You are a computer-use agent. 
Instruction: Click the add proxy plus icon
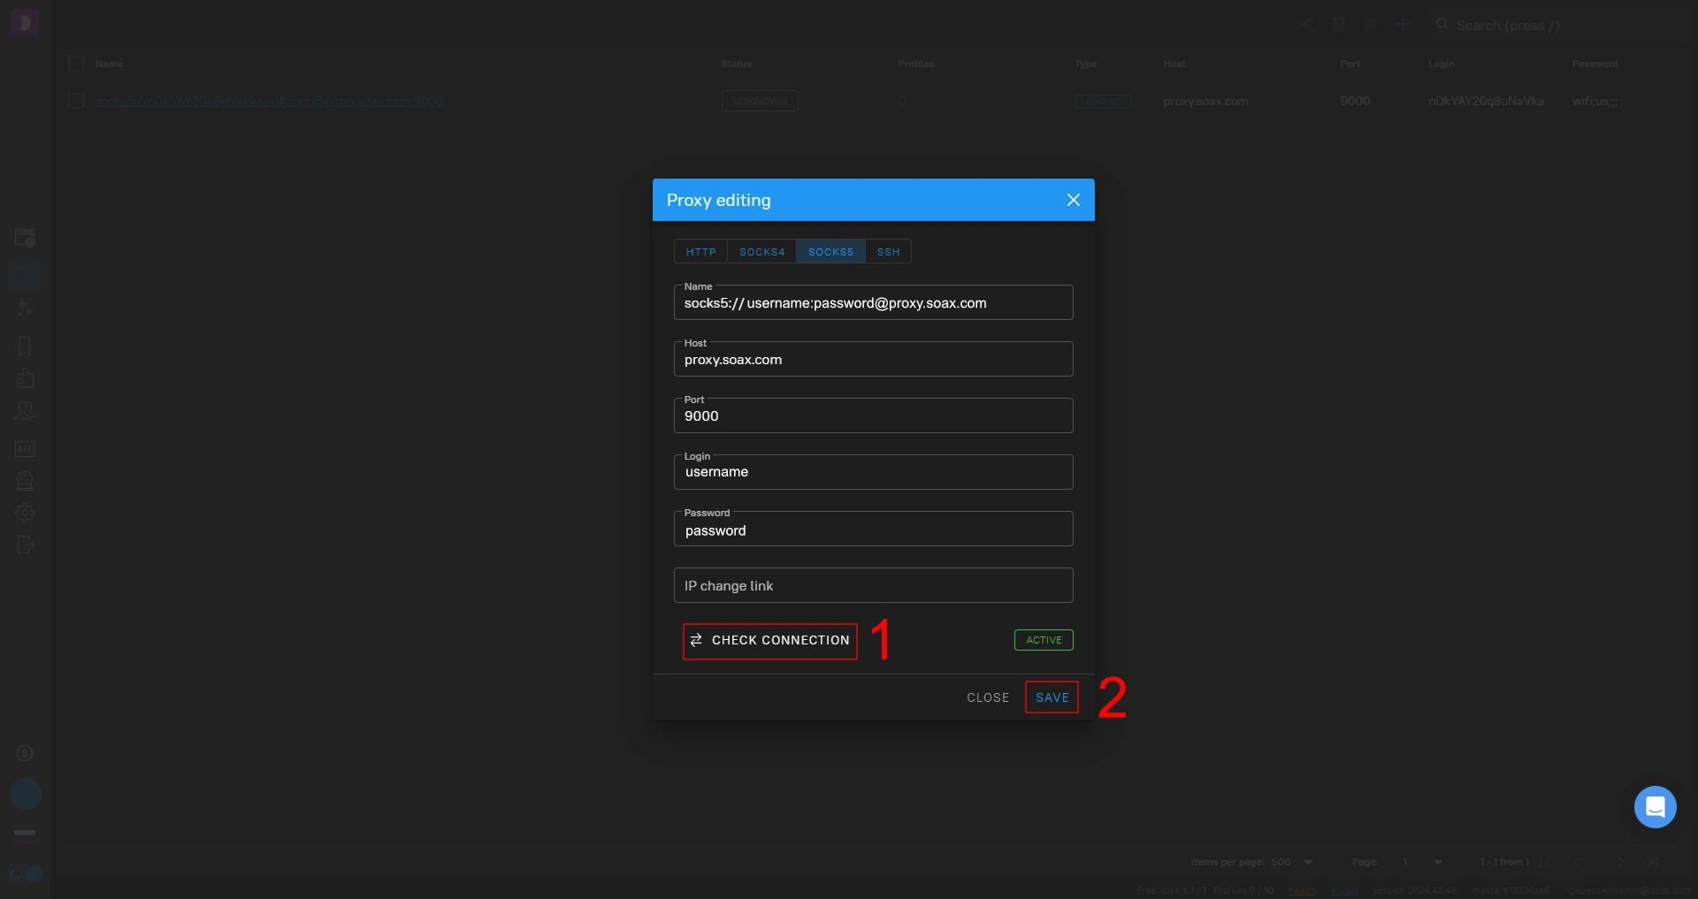coord(1403,25)
